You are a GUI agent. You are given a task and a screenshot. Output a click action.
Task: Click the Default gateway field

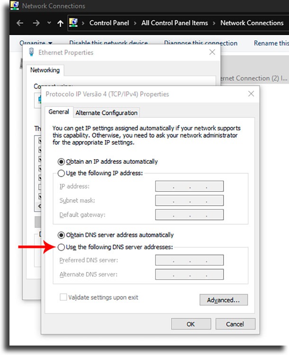(x=189, y=214)
